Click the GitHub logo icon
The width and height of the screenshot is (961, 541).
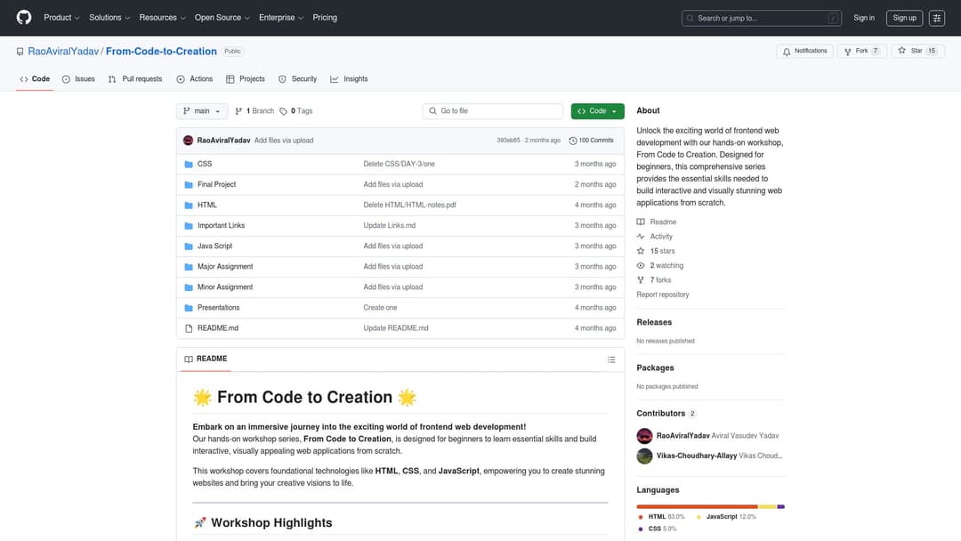pyautogui.click(x=24, y=17)
